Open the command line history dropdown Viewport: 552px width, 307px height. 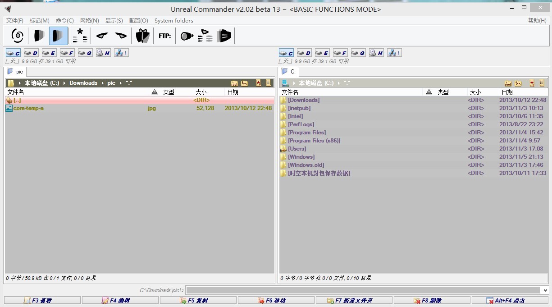545,290
